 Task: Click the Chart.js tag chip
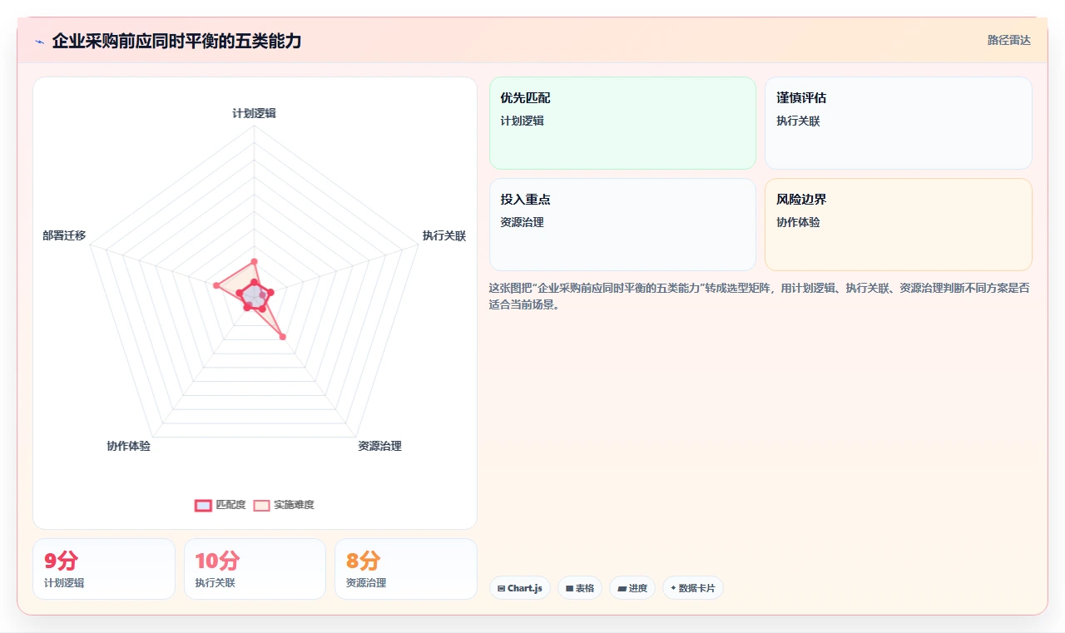point(520,588)
